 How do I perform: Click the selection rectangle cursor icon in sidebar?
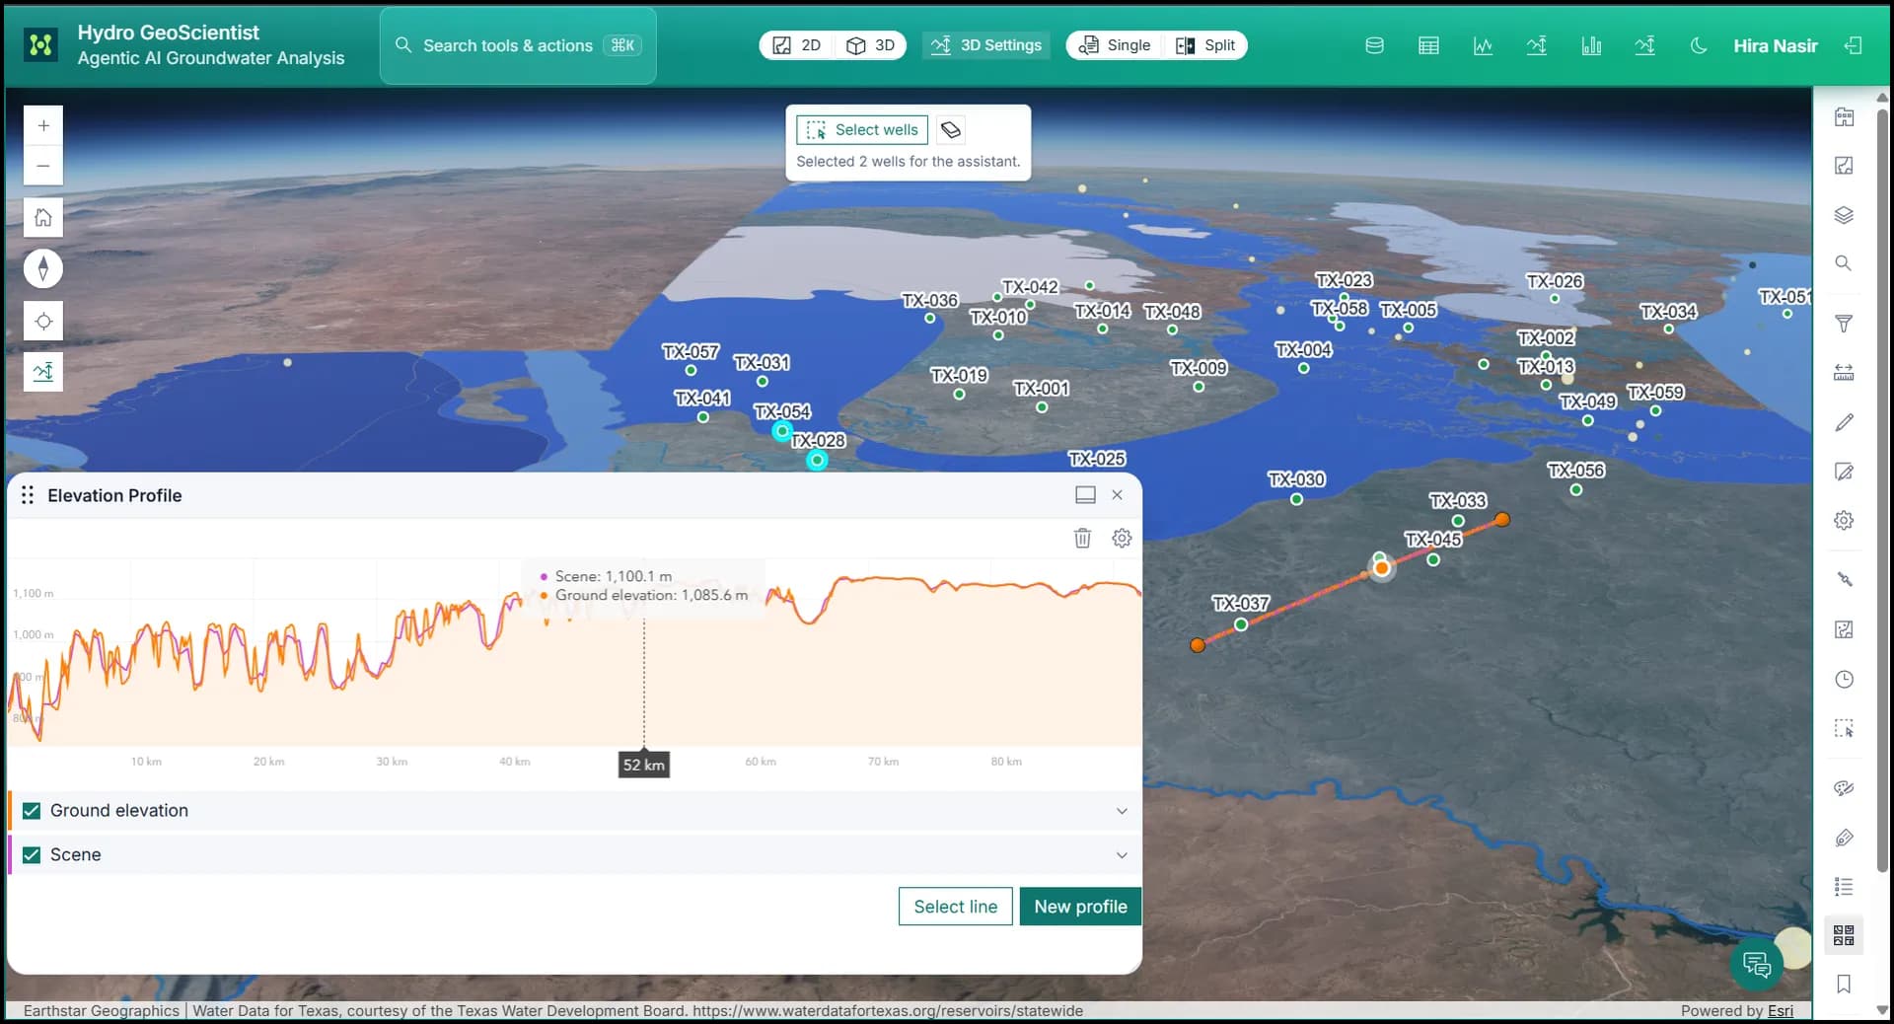[1844, 728]
